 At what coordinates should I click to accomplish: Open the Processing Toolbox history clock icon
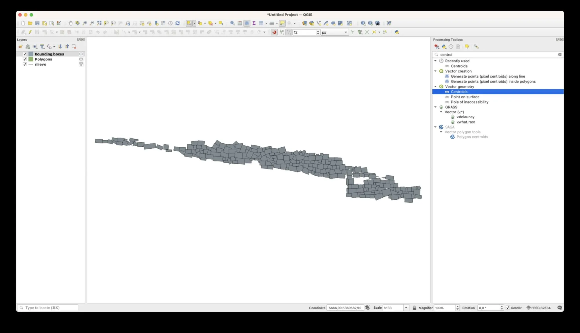coord(451,46)
